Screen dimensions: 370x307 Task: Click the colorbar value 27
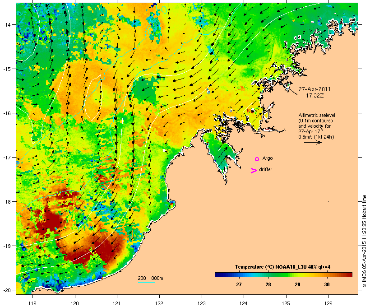(x=239, y=284)
